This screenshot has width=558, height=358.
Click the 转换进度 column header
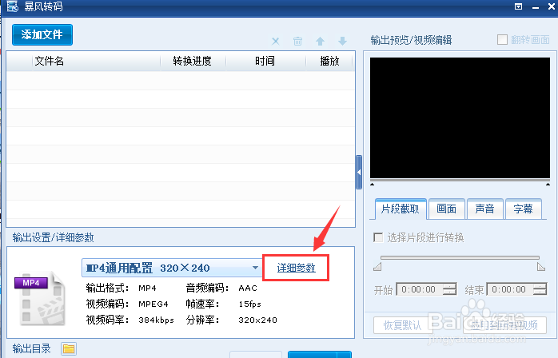pyautogui.click(x=192, y=62)
